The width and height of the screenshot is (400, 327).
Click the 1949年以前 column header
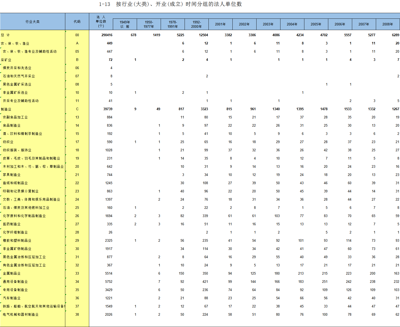click(x=125, y=24)
